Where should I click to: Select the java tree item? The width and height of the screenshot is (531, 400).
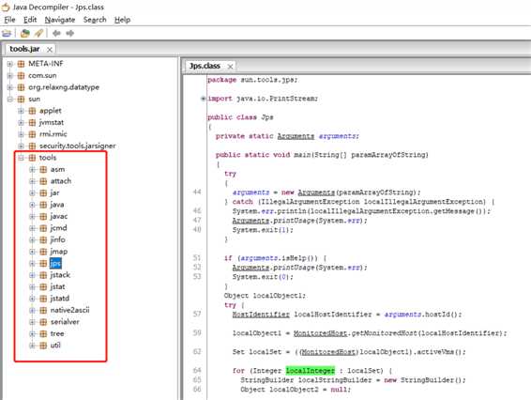(x=57, y=205)
